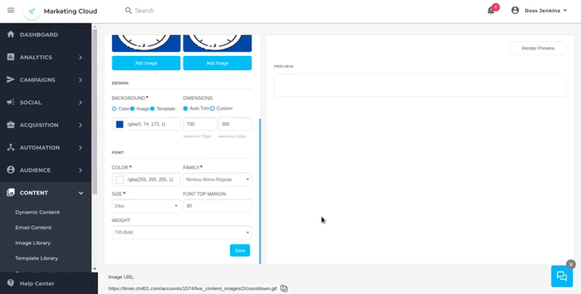Click the Marketing Cloud paper plane logo

click(x=31, y=11)
